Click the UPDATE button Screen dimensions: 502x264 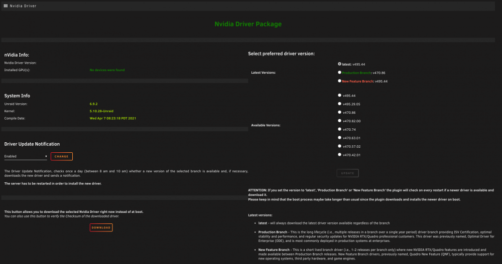pos(347,173)
